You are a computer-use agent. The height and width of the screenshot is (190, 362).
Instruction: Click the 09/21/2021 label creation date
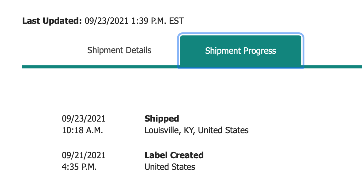(84, 155)
